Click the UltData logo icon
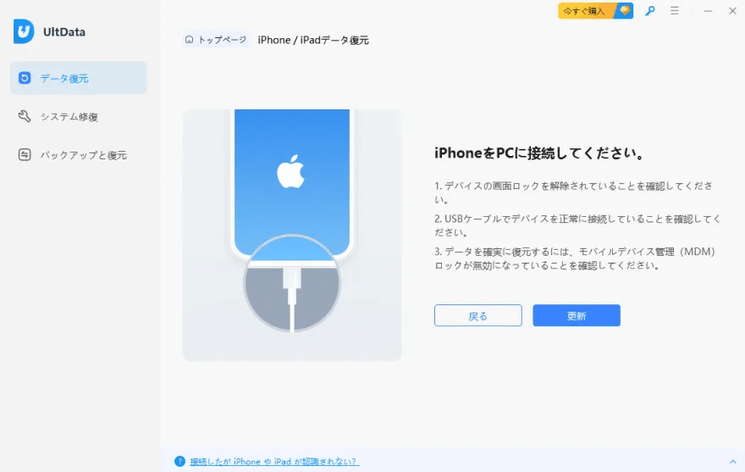Image resolution: width=745 pixels, height=472 pixels. pos(24,31)
